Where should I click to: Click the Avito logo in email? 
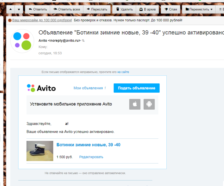click(41, 88)
